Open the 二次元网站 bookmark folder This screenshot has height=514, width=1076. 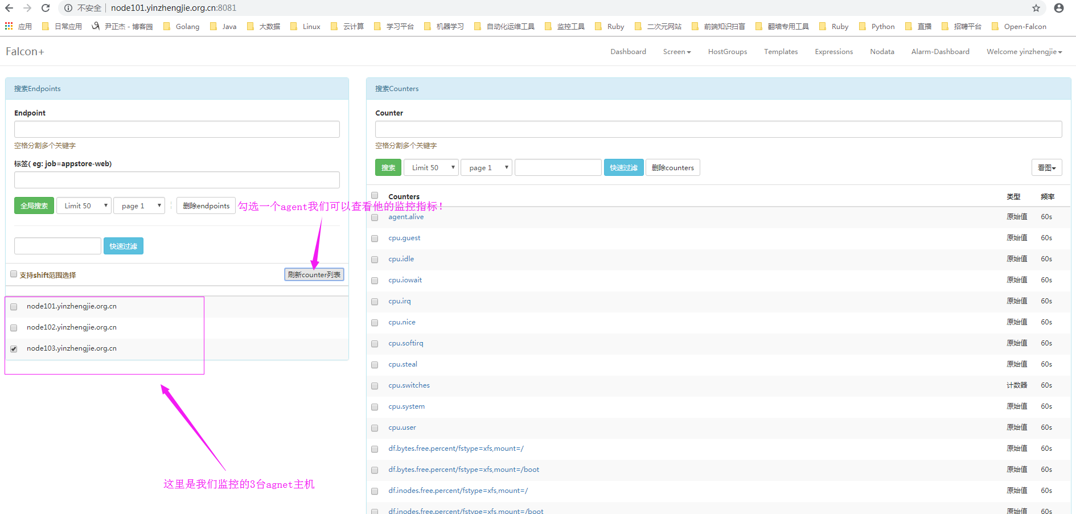tap(658, 26)
